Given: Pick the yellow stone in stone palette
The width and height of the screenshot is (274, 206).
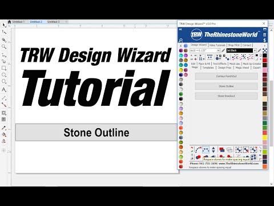Looking at the screenshot, I should tap(181, 70).
